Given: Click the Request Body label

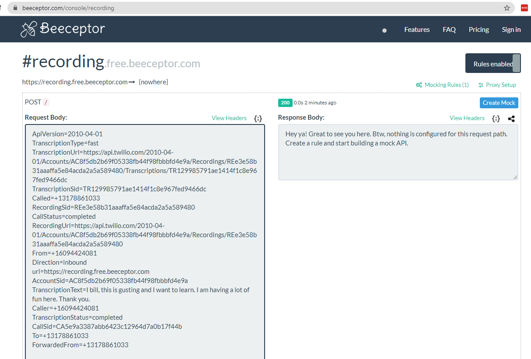Looking at the screenshot, I should 46,117.
